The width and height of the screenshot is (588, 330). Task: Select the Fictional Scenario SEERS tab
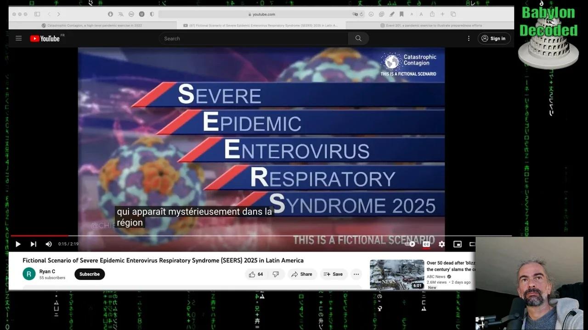click(x=261, y=26)
